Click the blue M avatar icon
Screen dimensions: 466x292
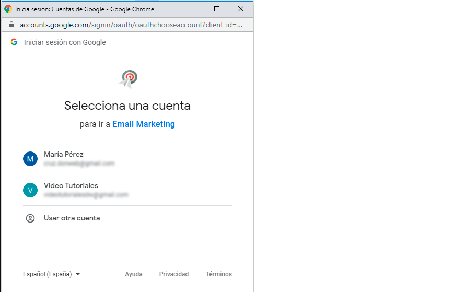pos(30,159)
